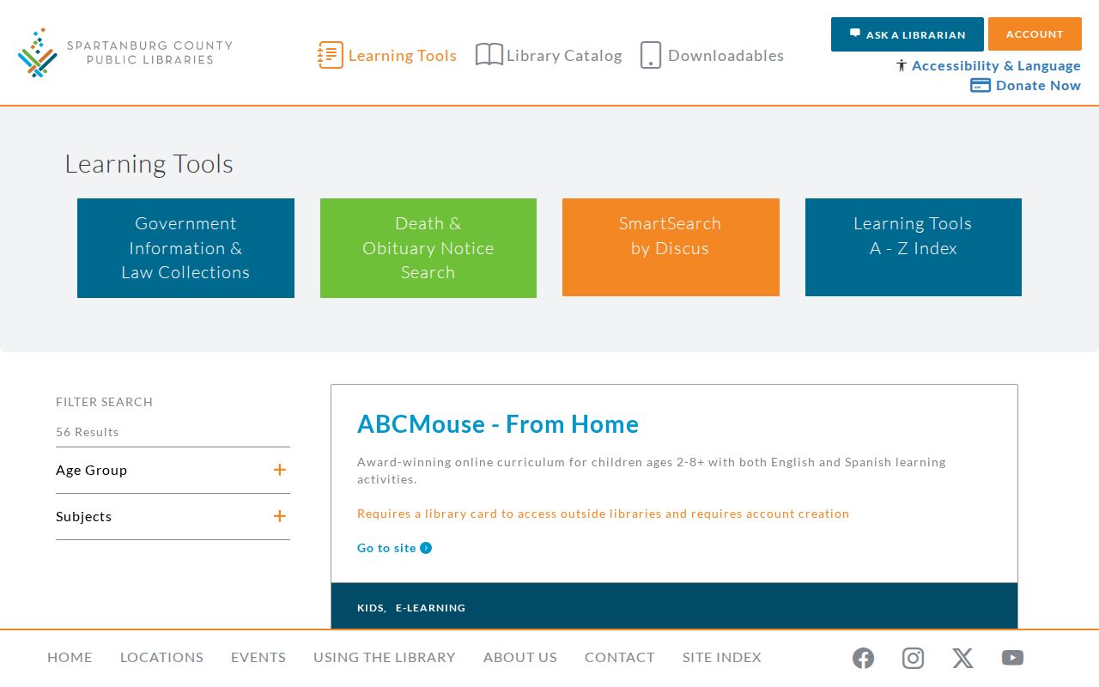The width and height of the screenshot is (1099, 687).
Task: Expand the Subjects filter
Action: (x=173, y=516)
